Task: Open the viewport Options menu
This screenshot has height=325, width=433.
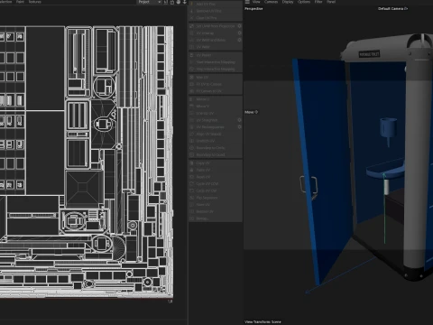Action: 304,2
